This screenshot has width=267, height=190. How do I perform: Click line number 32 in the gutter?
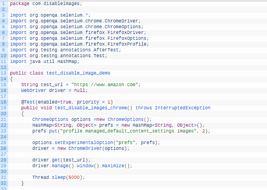(x=3, y=183)
